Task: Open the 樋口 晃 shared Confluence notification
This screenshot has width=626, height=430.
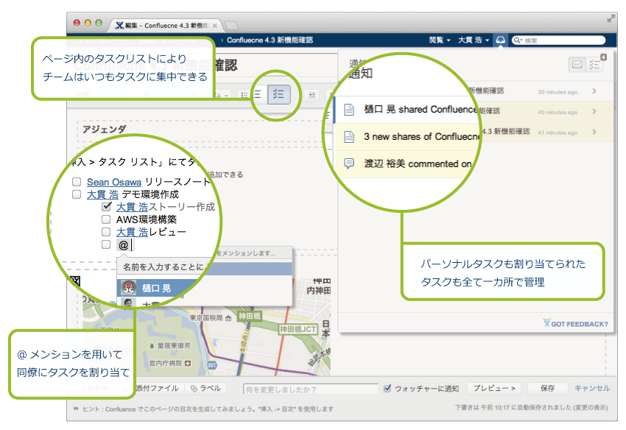Action: (x=406, y=110)
